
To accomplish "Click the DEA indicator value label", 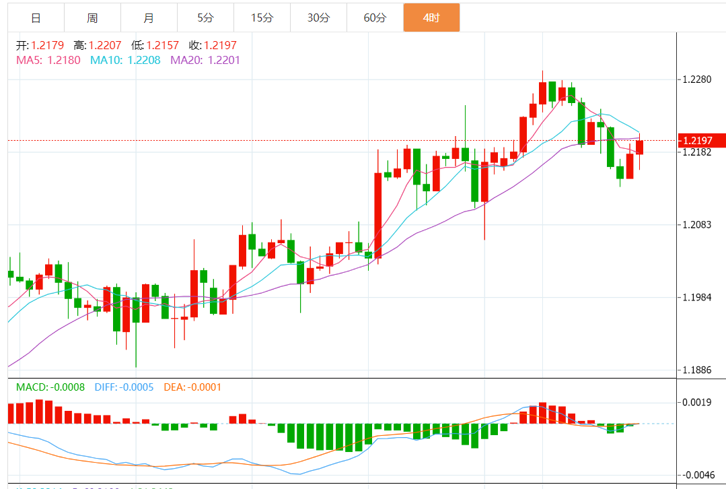I will pyautogui.click(x=192, y=387).
